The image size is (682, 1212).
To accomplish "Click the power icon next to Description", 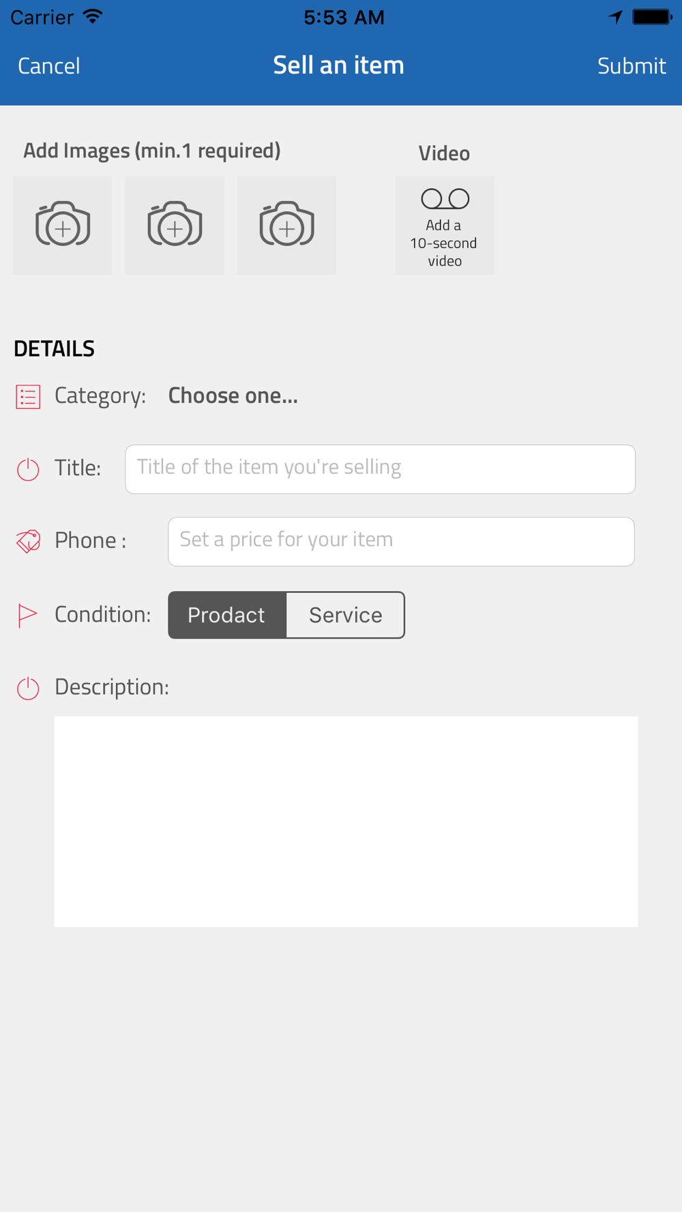I will (28, 688).
